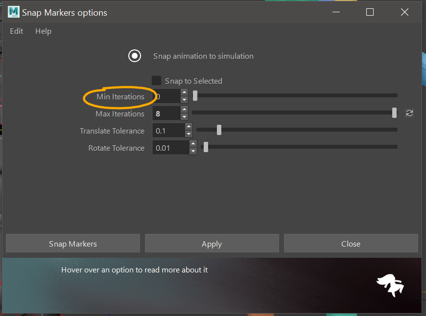Click the Ragdoll mascot logo
Image resolution: width=426 pixels, height=316 pixels.
[390, 285]
